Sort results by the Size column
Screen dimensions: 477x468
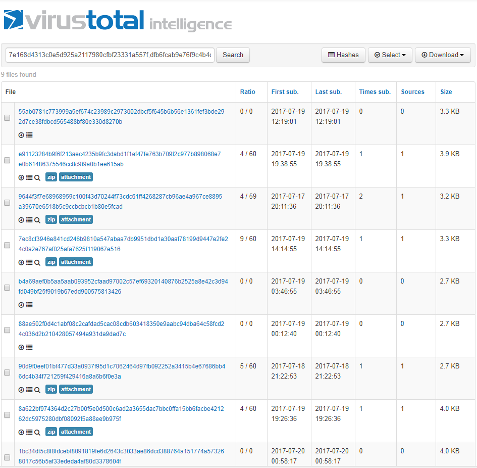[446, 92]
